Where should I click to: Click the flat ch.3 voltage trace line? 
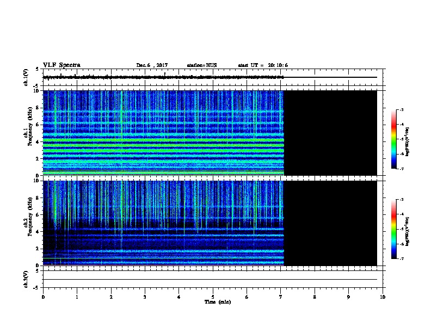coord(210,280)
